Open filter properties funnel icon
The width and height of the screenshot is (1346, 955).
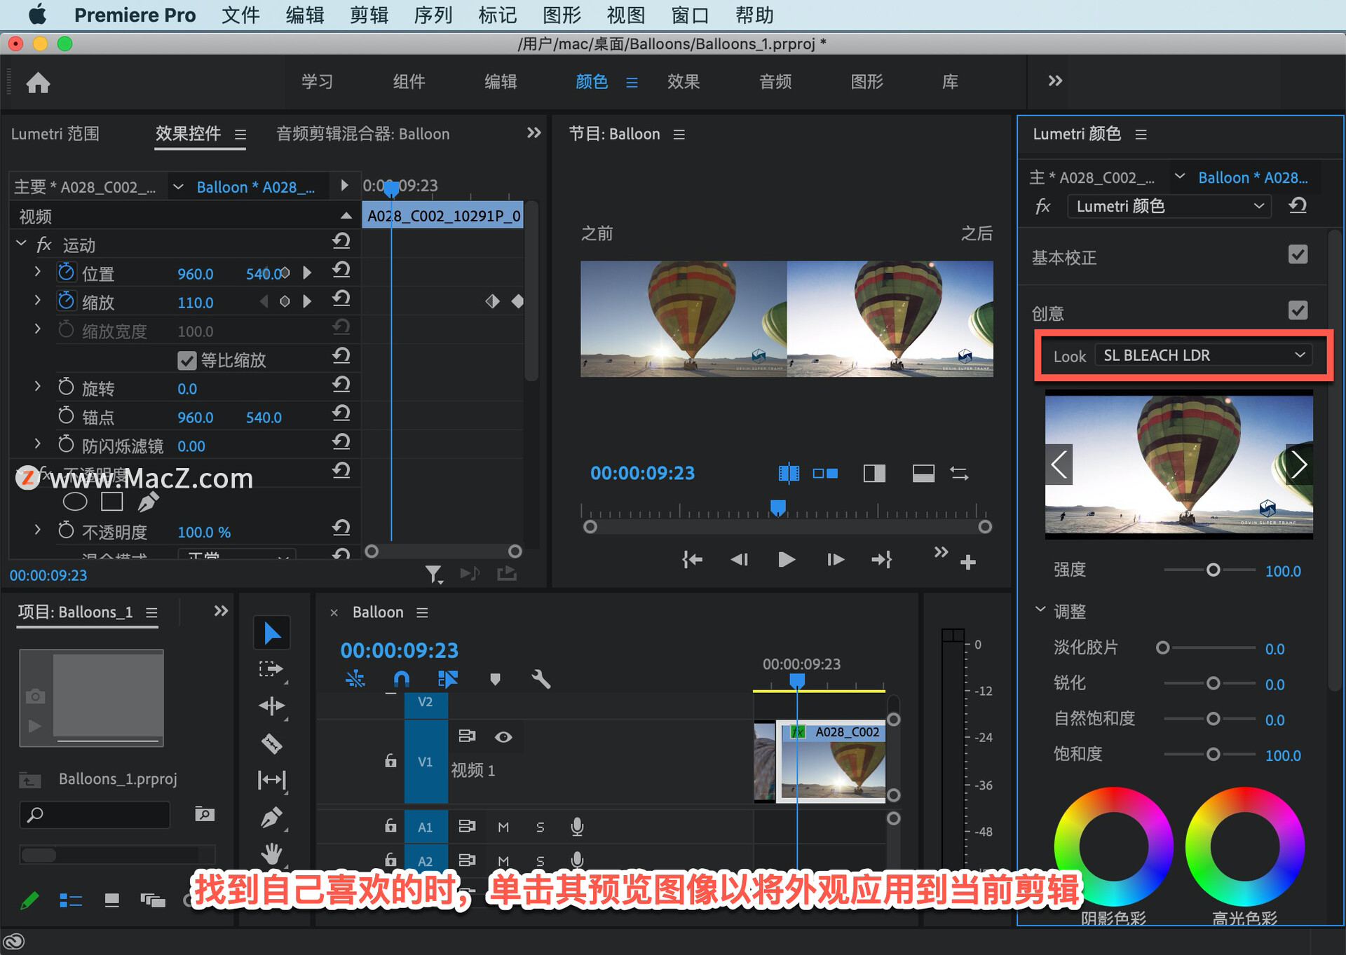(x=434, y=575)
